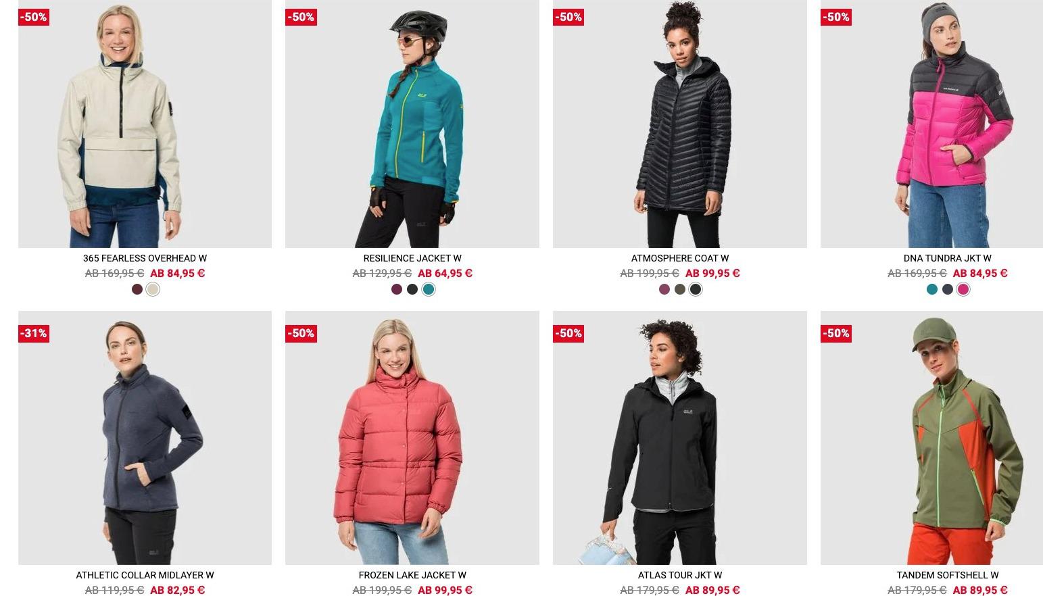The height and width of the screenshot is (596, 1043).
Task: Open the FROZEN LAKE JACKET W name link
Action: coord(412,575)
